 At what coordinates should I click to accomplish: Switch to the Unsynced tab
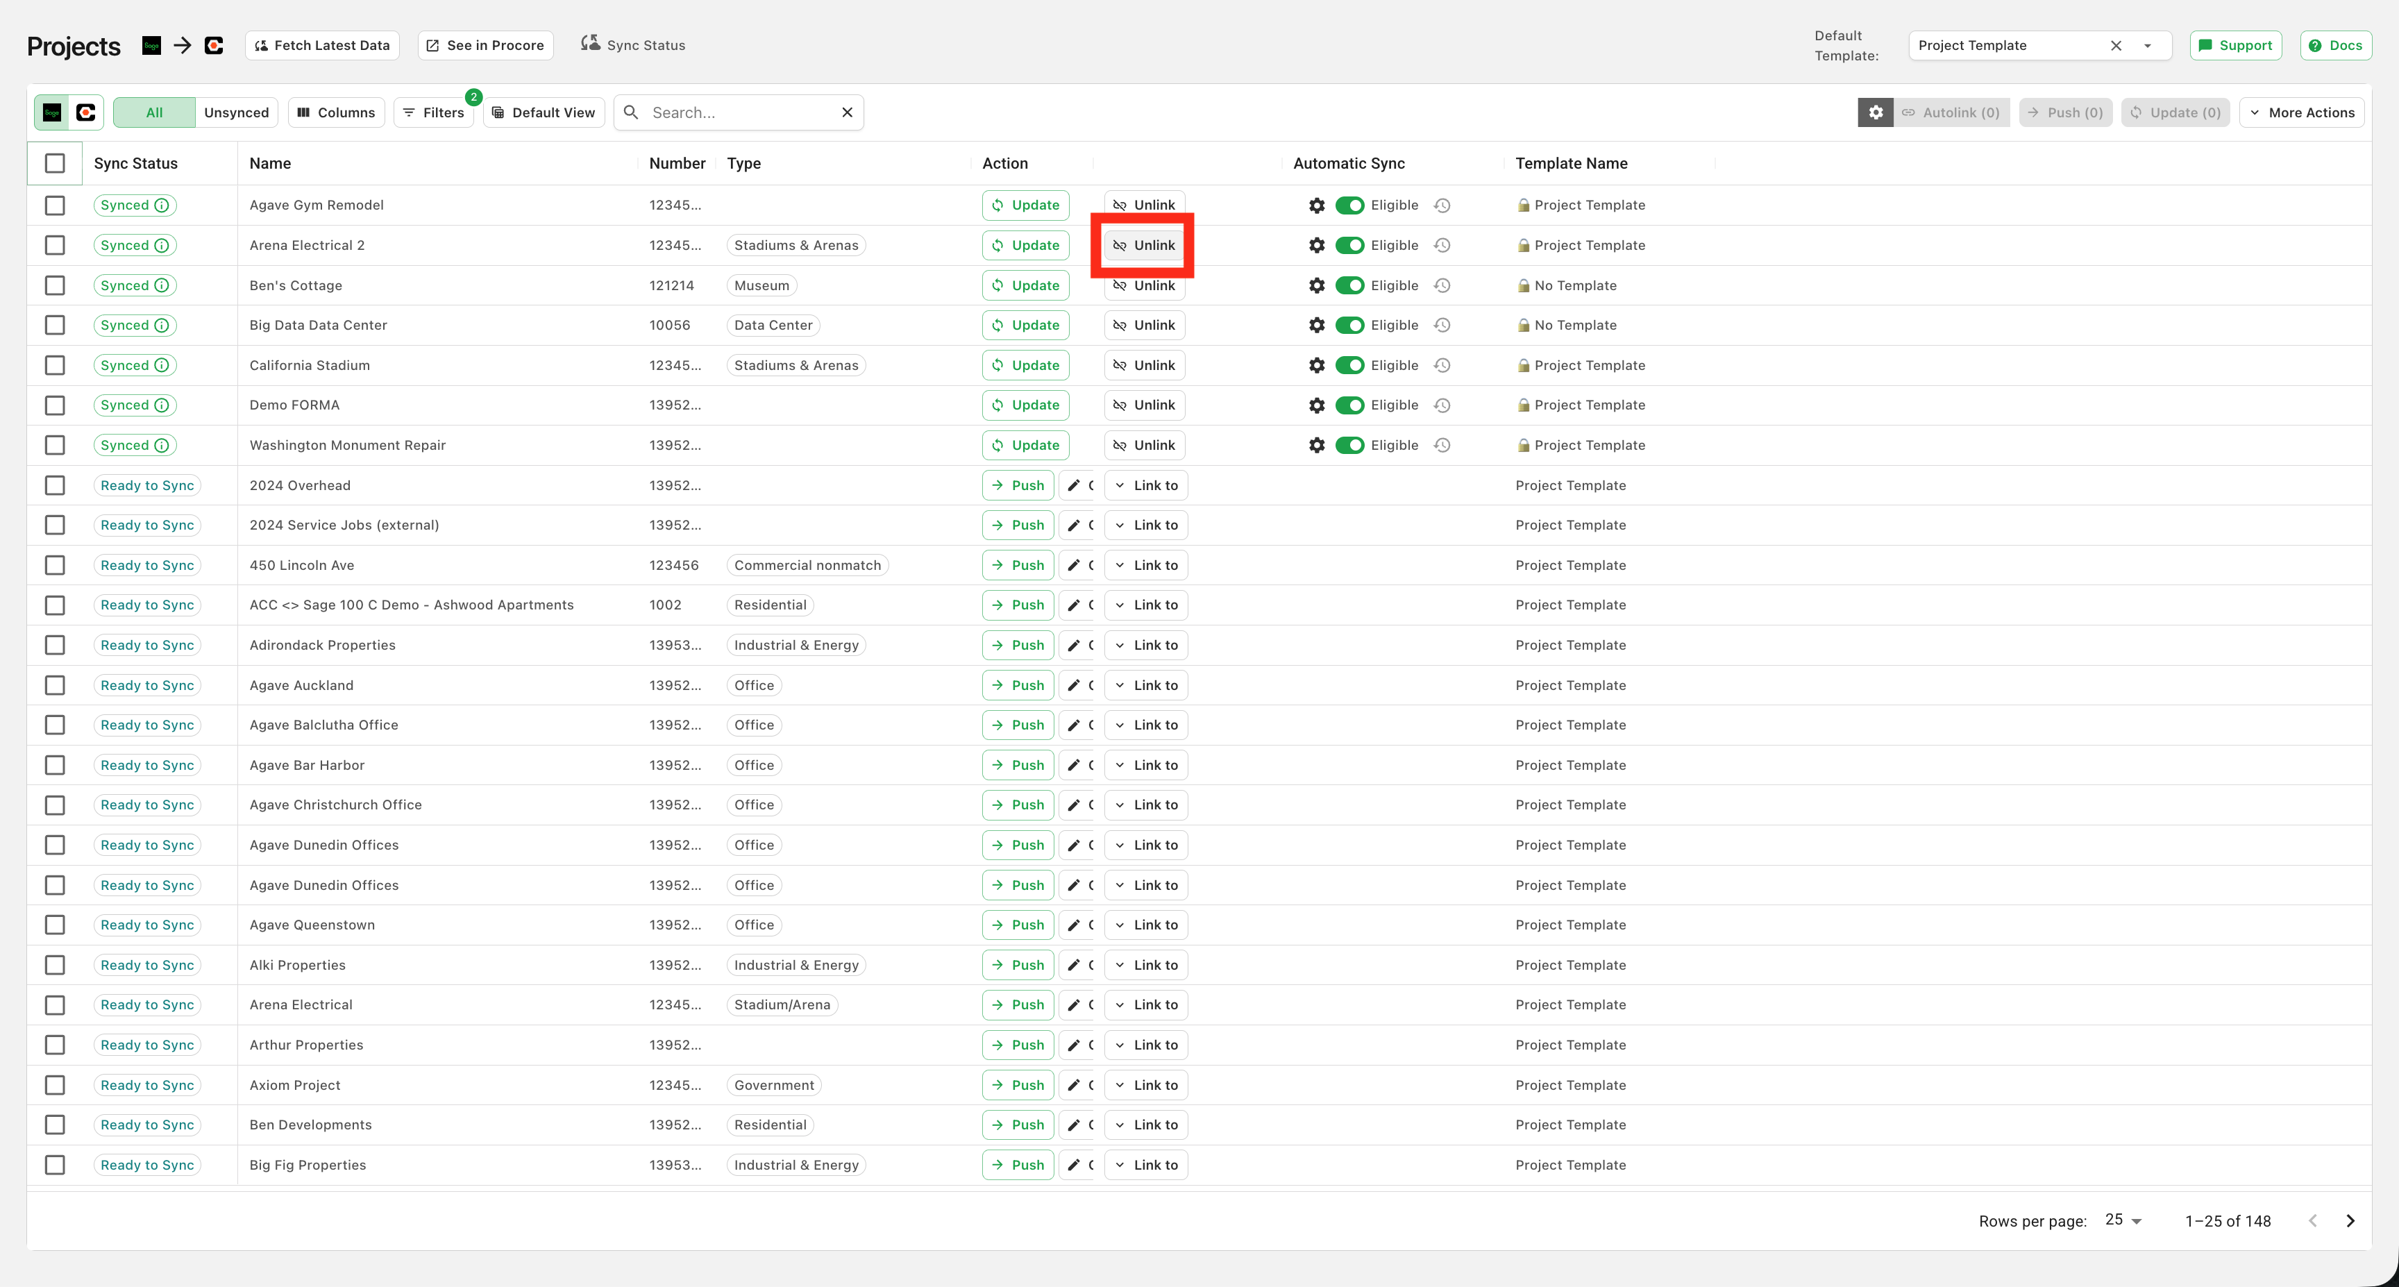coord(237,112)
